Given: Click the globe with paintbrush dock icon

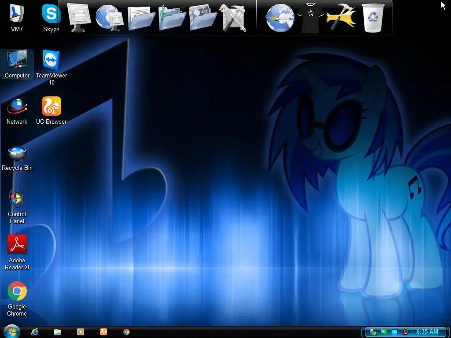Looking at the screenshot, I should 280,18.
